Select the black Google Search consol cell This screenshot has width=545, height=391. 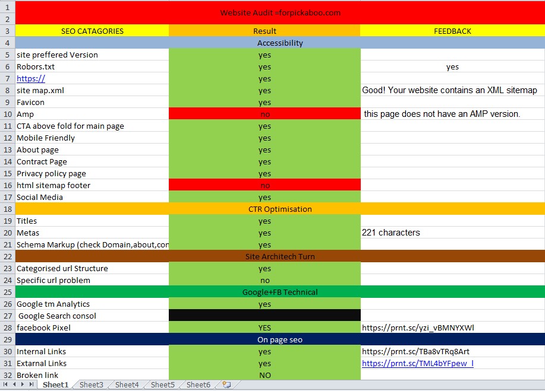(264, 316)
